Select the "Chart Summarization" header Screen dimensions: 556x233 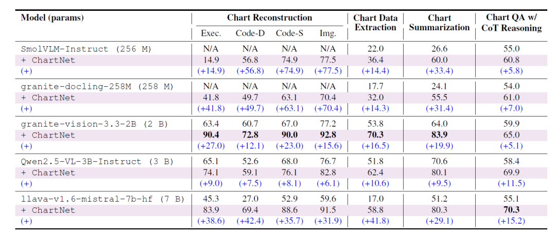tap(439, 23)
